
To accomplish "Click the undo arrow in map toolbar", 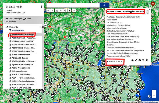I will pyautogui.click(x=48, y=10).
